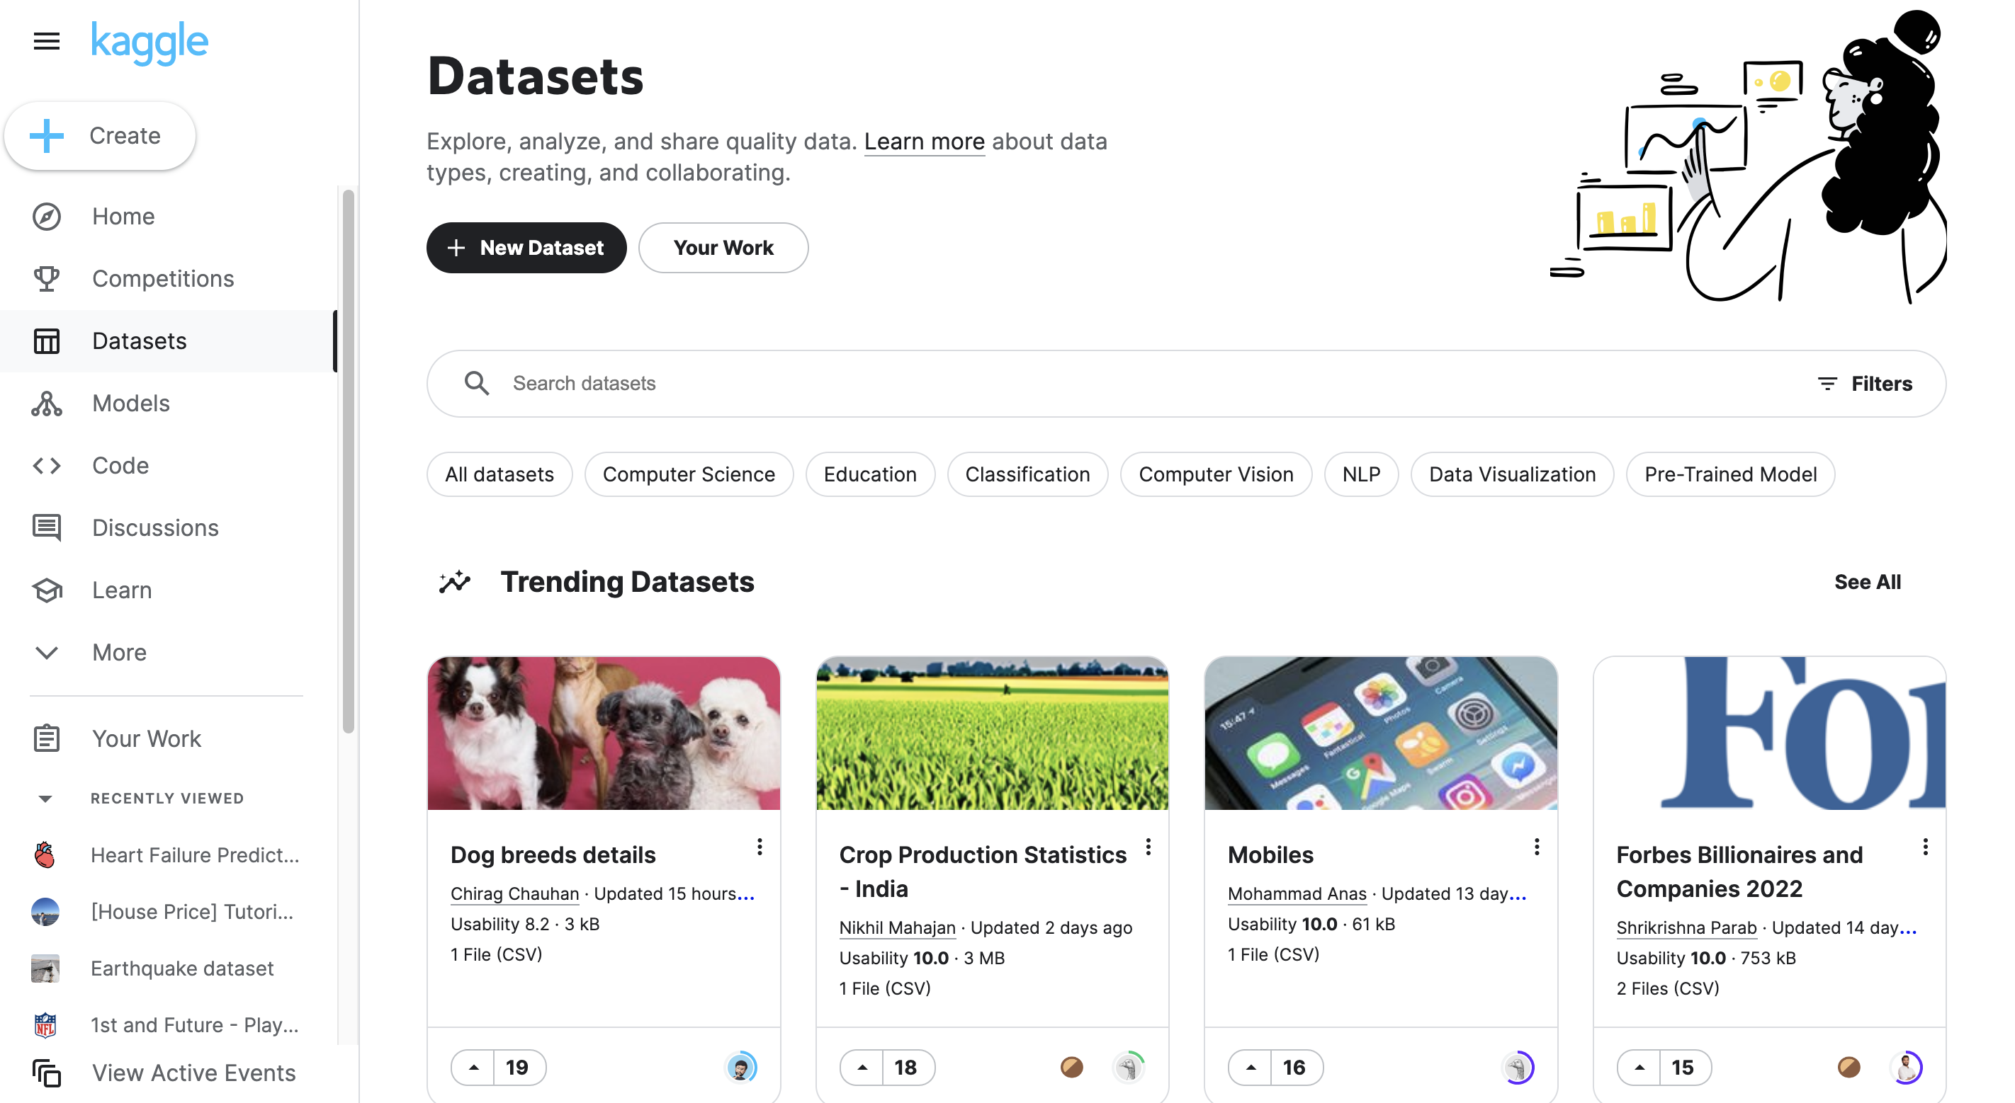2015x1103 pixels.
Task: Open the Learn more link
Action: [924, 142]
